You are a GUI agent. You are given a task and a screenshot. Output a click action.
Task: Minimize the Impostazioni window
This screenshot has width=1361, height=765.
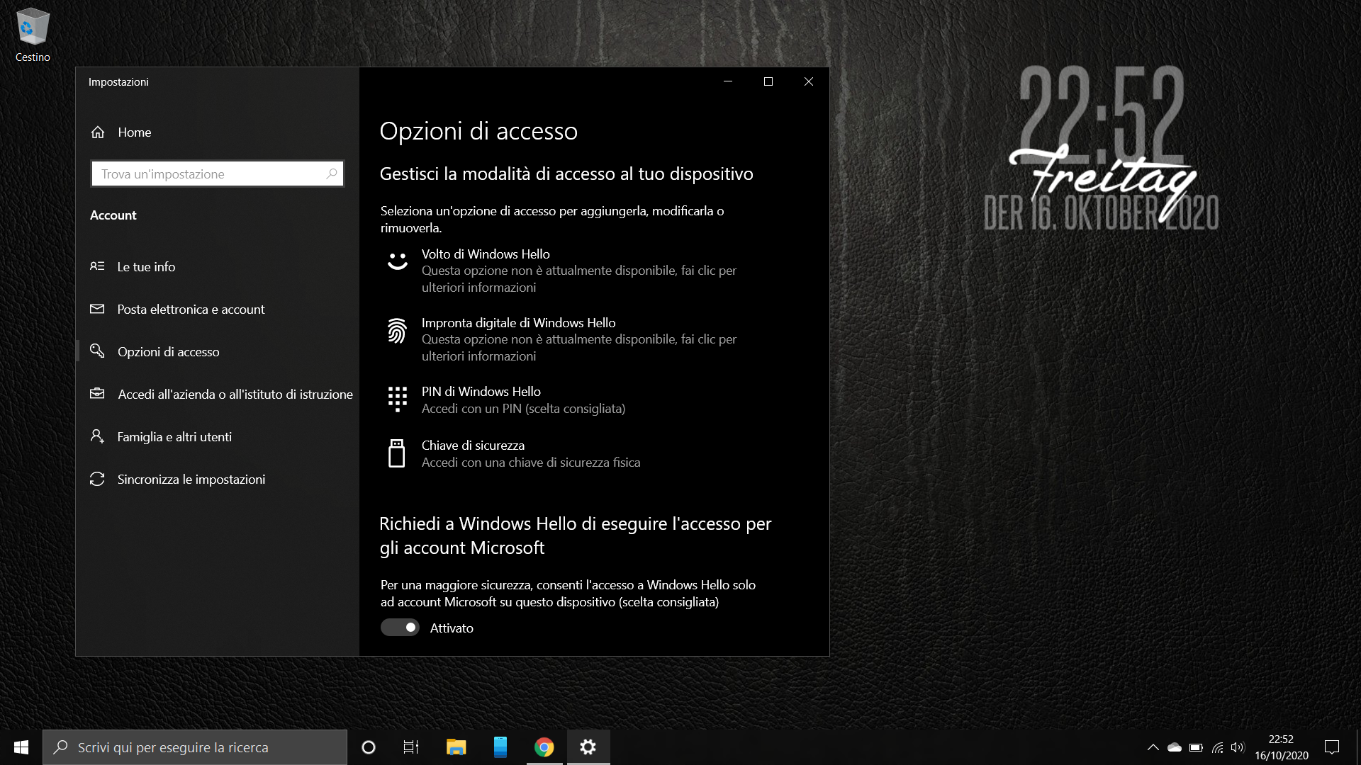(x=728, y=81)
